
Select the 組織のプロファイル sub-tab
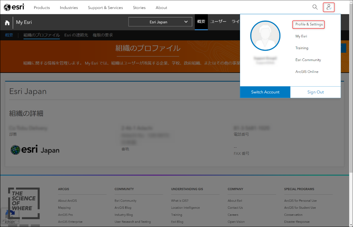(42, 35)
